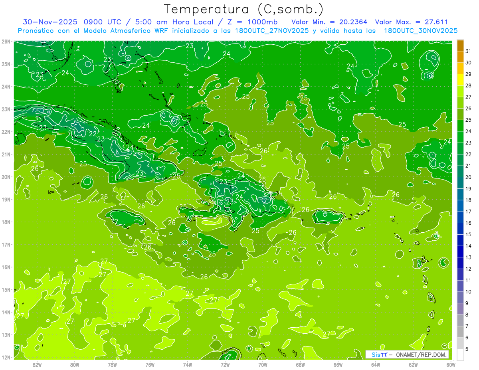Click the 66W longitude label
The height and width of the screenshot is (370, 479).
338,364
